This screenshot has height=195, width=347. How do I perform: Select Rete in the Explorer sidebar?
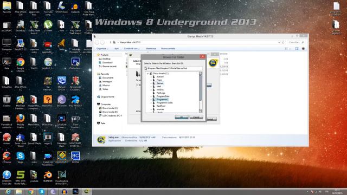103,123
